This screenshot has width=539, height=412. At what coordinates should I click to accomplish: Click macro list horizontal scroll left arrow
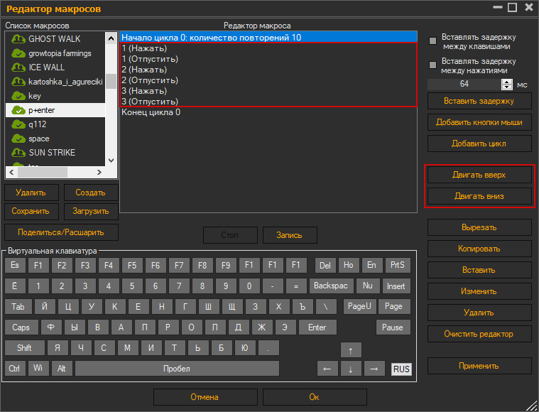coord(11,173)
